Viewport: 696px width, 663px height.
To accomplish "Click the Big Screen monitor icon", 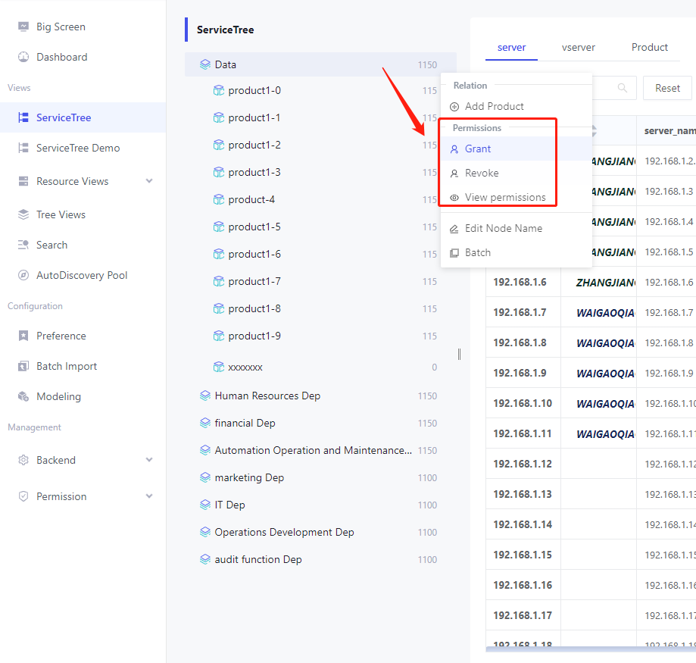I will (23, 27).
